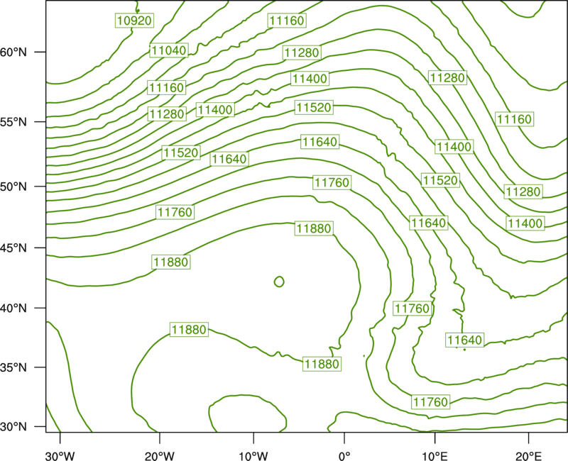Click the 11160 label just below 11040
Screen dimensions: 568x461
point(167,87)
